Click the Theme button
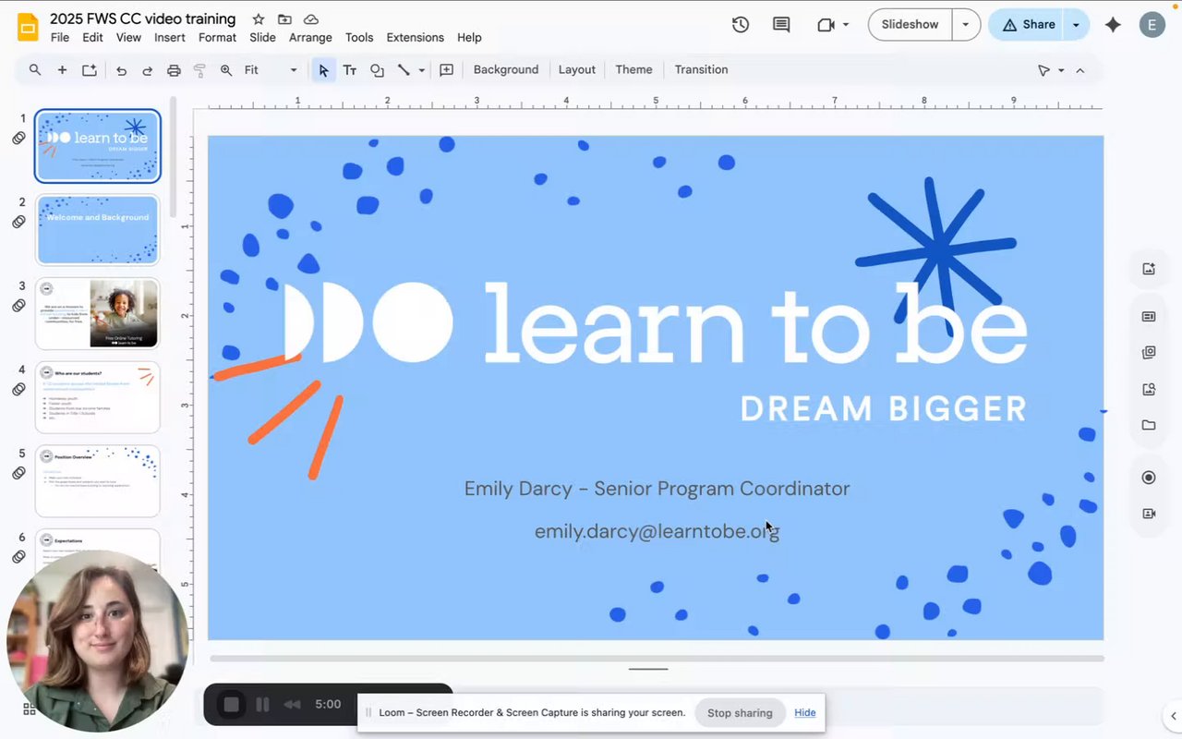 point(633,70)
